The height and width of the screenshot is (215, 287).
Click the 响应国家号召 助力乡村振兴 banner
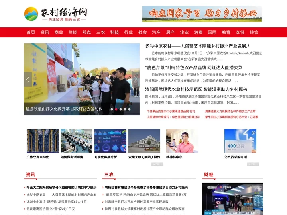click(202, 14)
